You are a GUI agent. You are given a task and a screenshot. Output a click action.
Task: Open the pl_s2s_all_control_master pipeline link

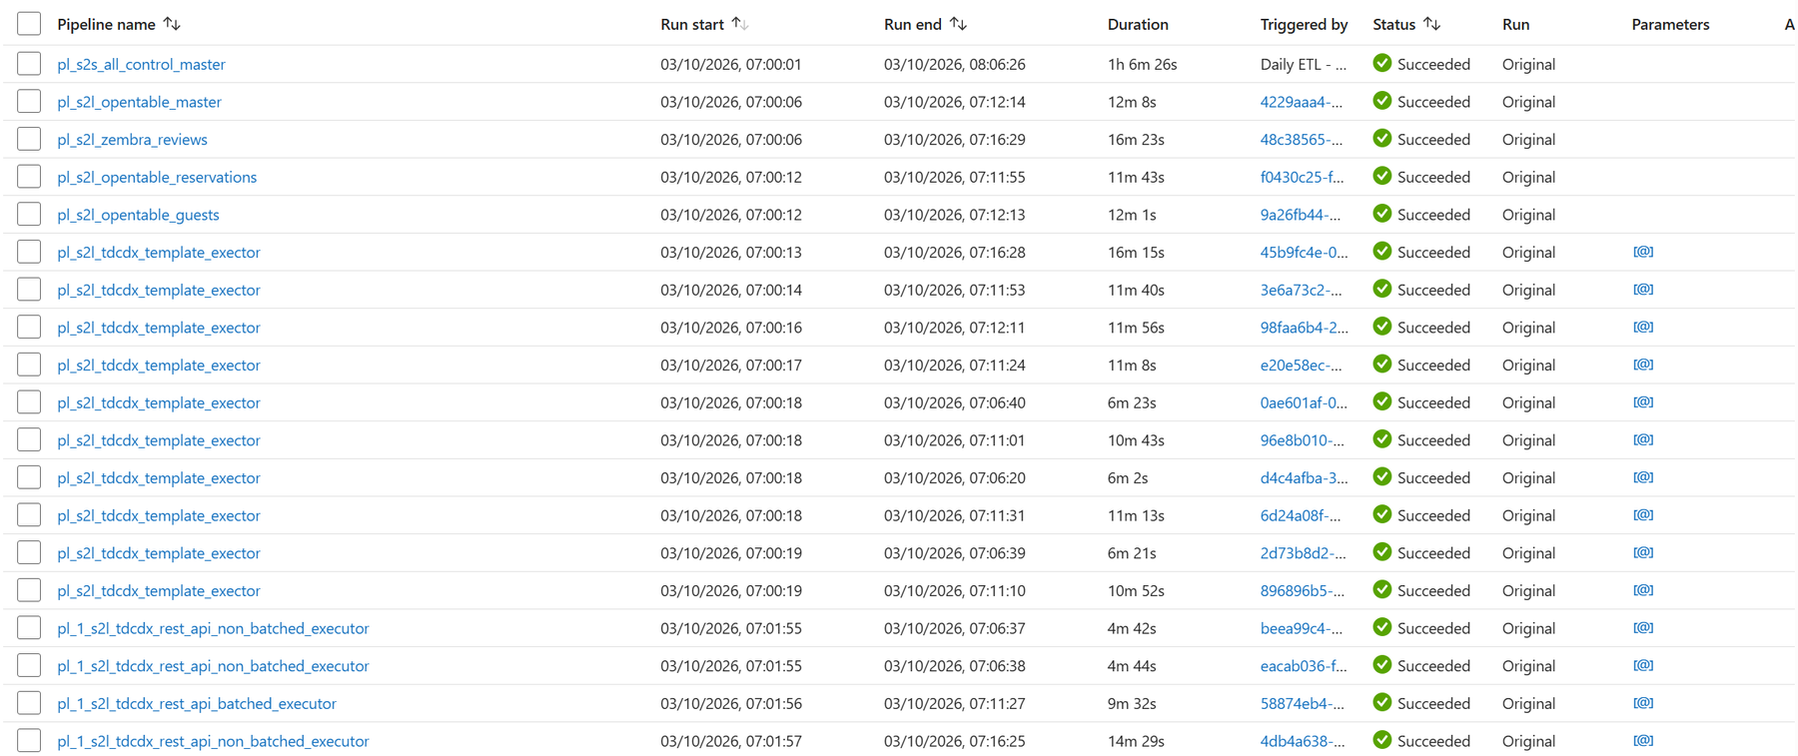141,64
